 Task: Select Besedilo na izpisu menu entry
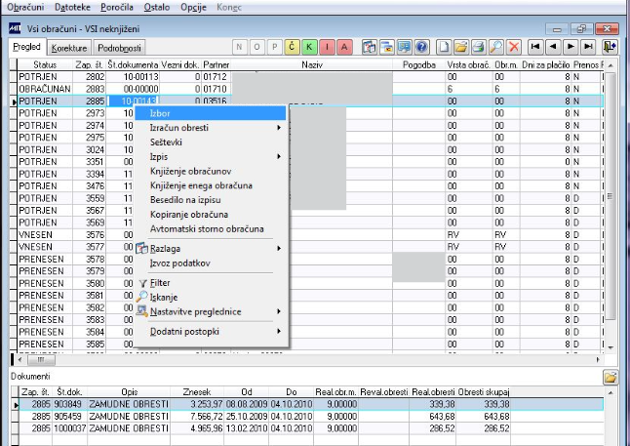pos(210,200)
